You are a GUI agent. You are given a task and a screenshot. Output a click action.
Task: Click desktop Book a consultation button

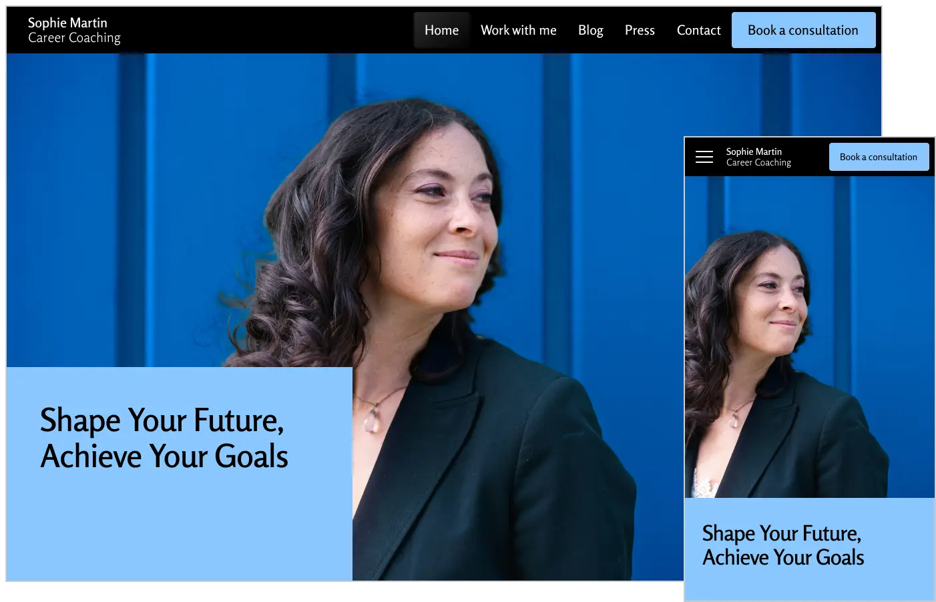pyautogui.click(x=803, y=30)
